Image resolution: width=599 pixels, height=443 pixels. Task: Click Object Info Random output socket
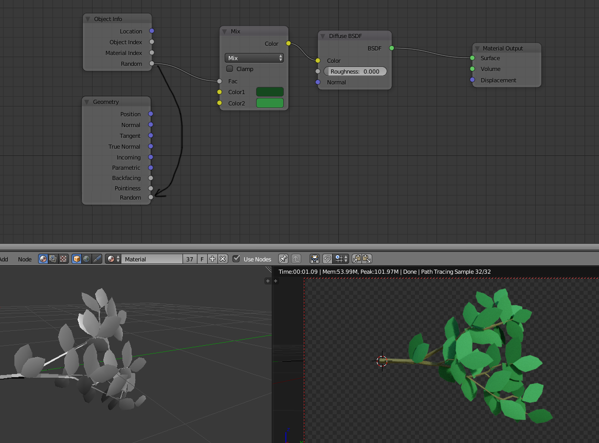152,63
